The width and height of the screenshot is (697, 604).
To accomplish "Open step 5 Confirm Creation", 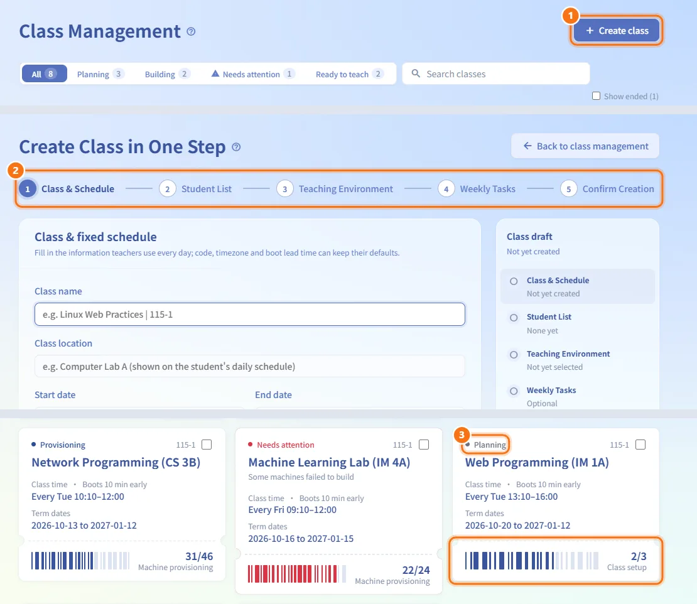I will point(607,189).
